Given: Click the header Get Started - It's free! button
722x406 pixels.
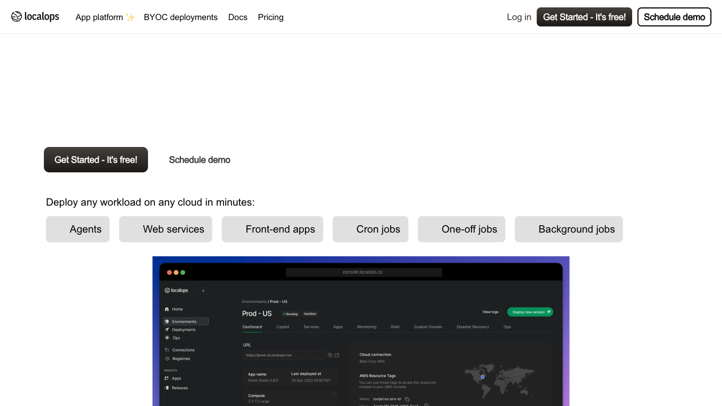Looking at the screenshot, I should pos(585,17).
